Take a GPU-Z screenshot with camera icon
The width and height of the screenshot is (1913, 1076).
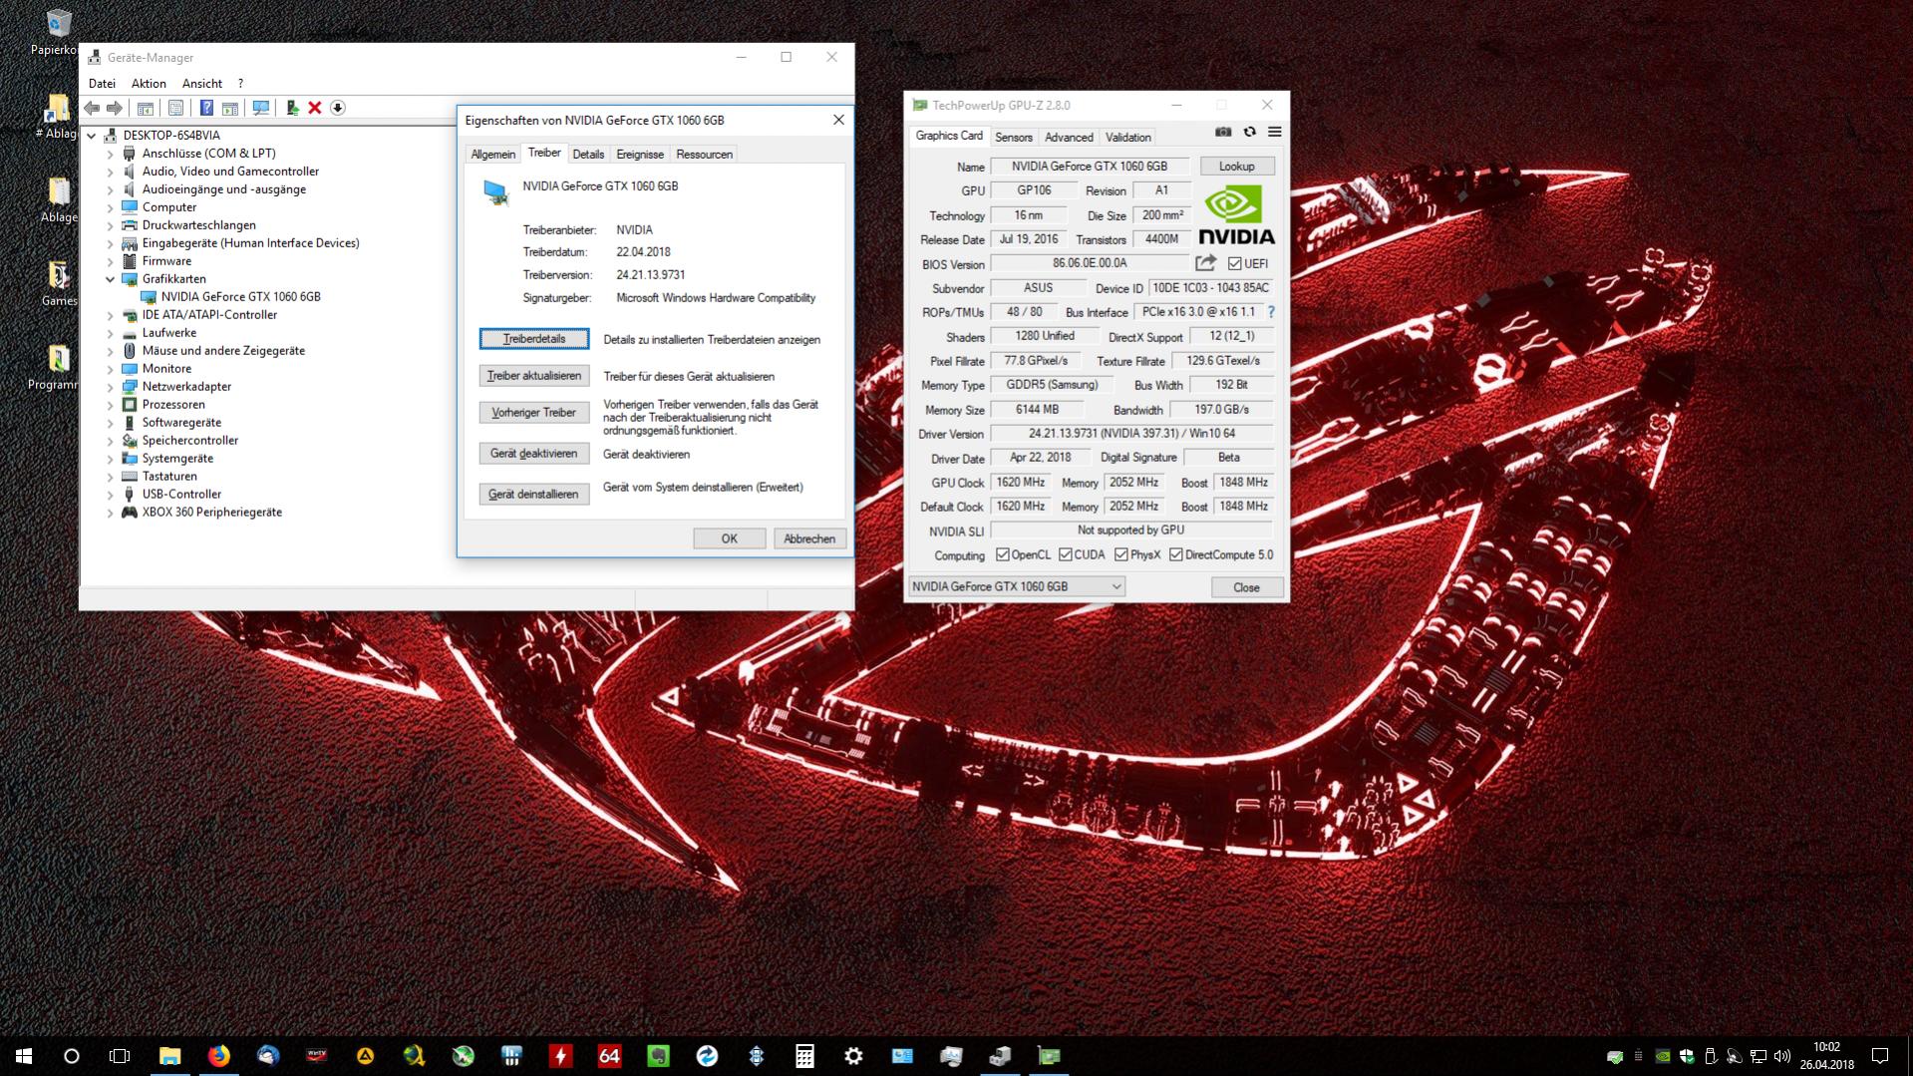click(x=1223, y=132)
